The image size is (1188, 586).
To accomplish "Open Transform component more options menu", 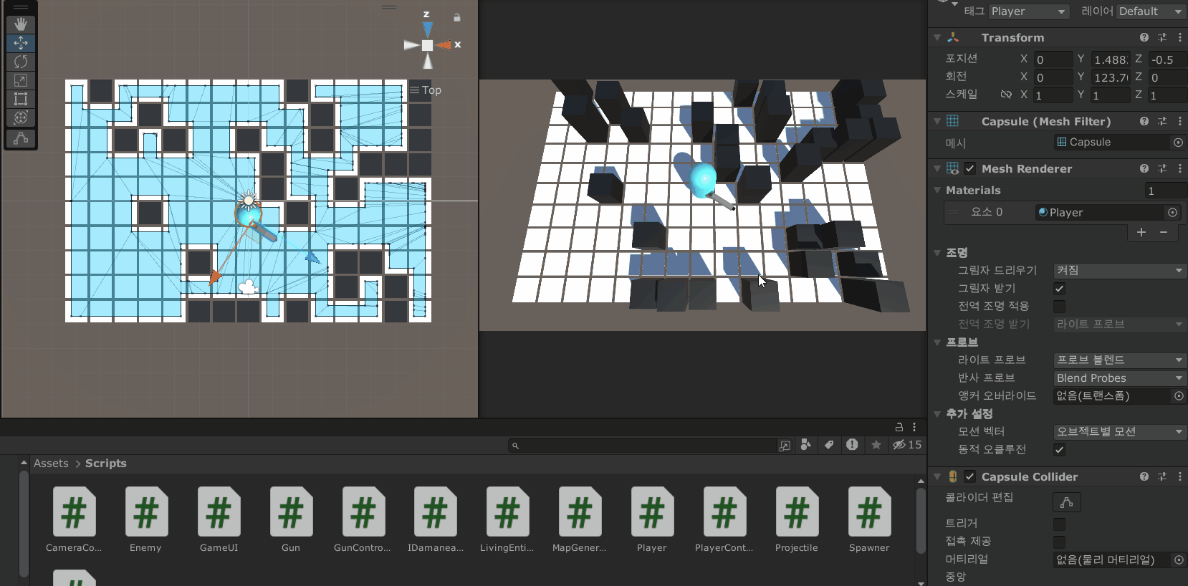I will pos(1179,37).
